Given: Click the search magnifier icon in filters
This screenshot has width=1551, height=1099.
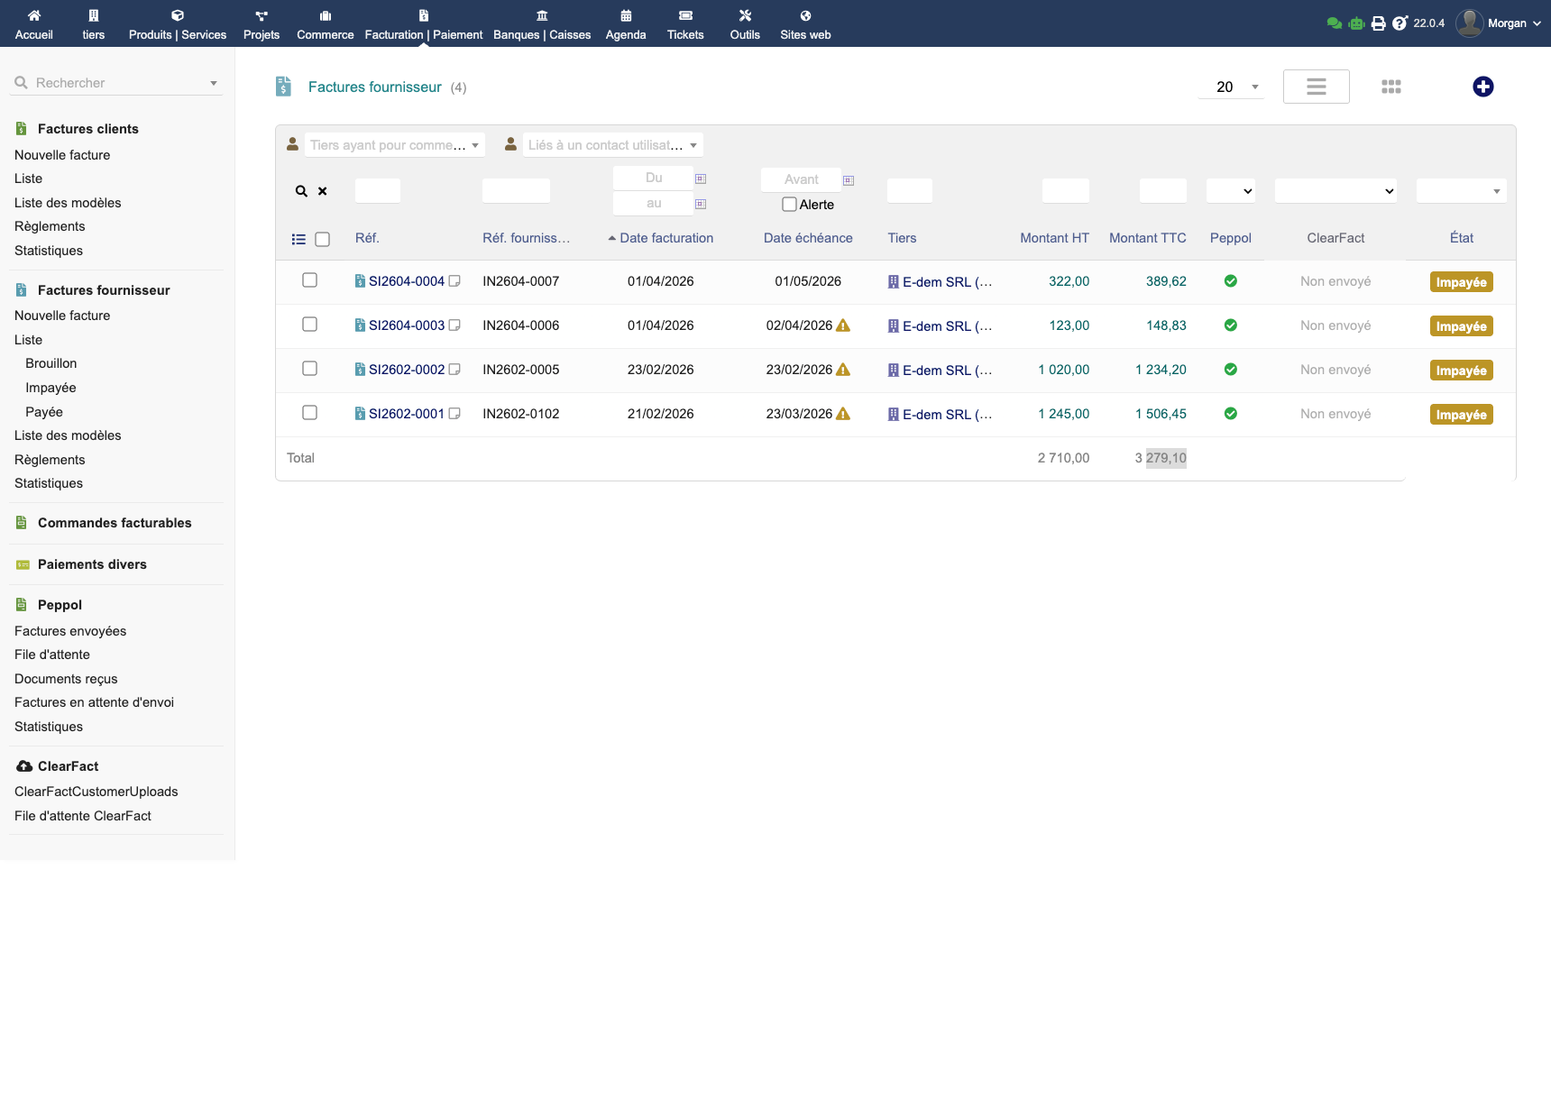Looking at the screenshot, I should click(301, 191).
